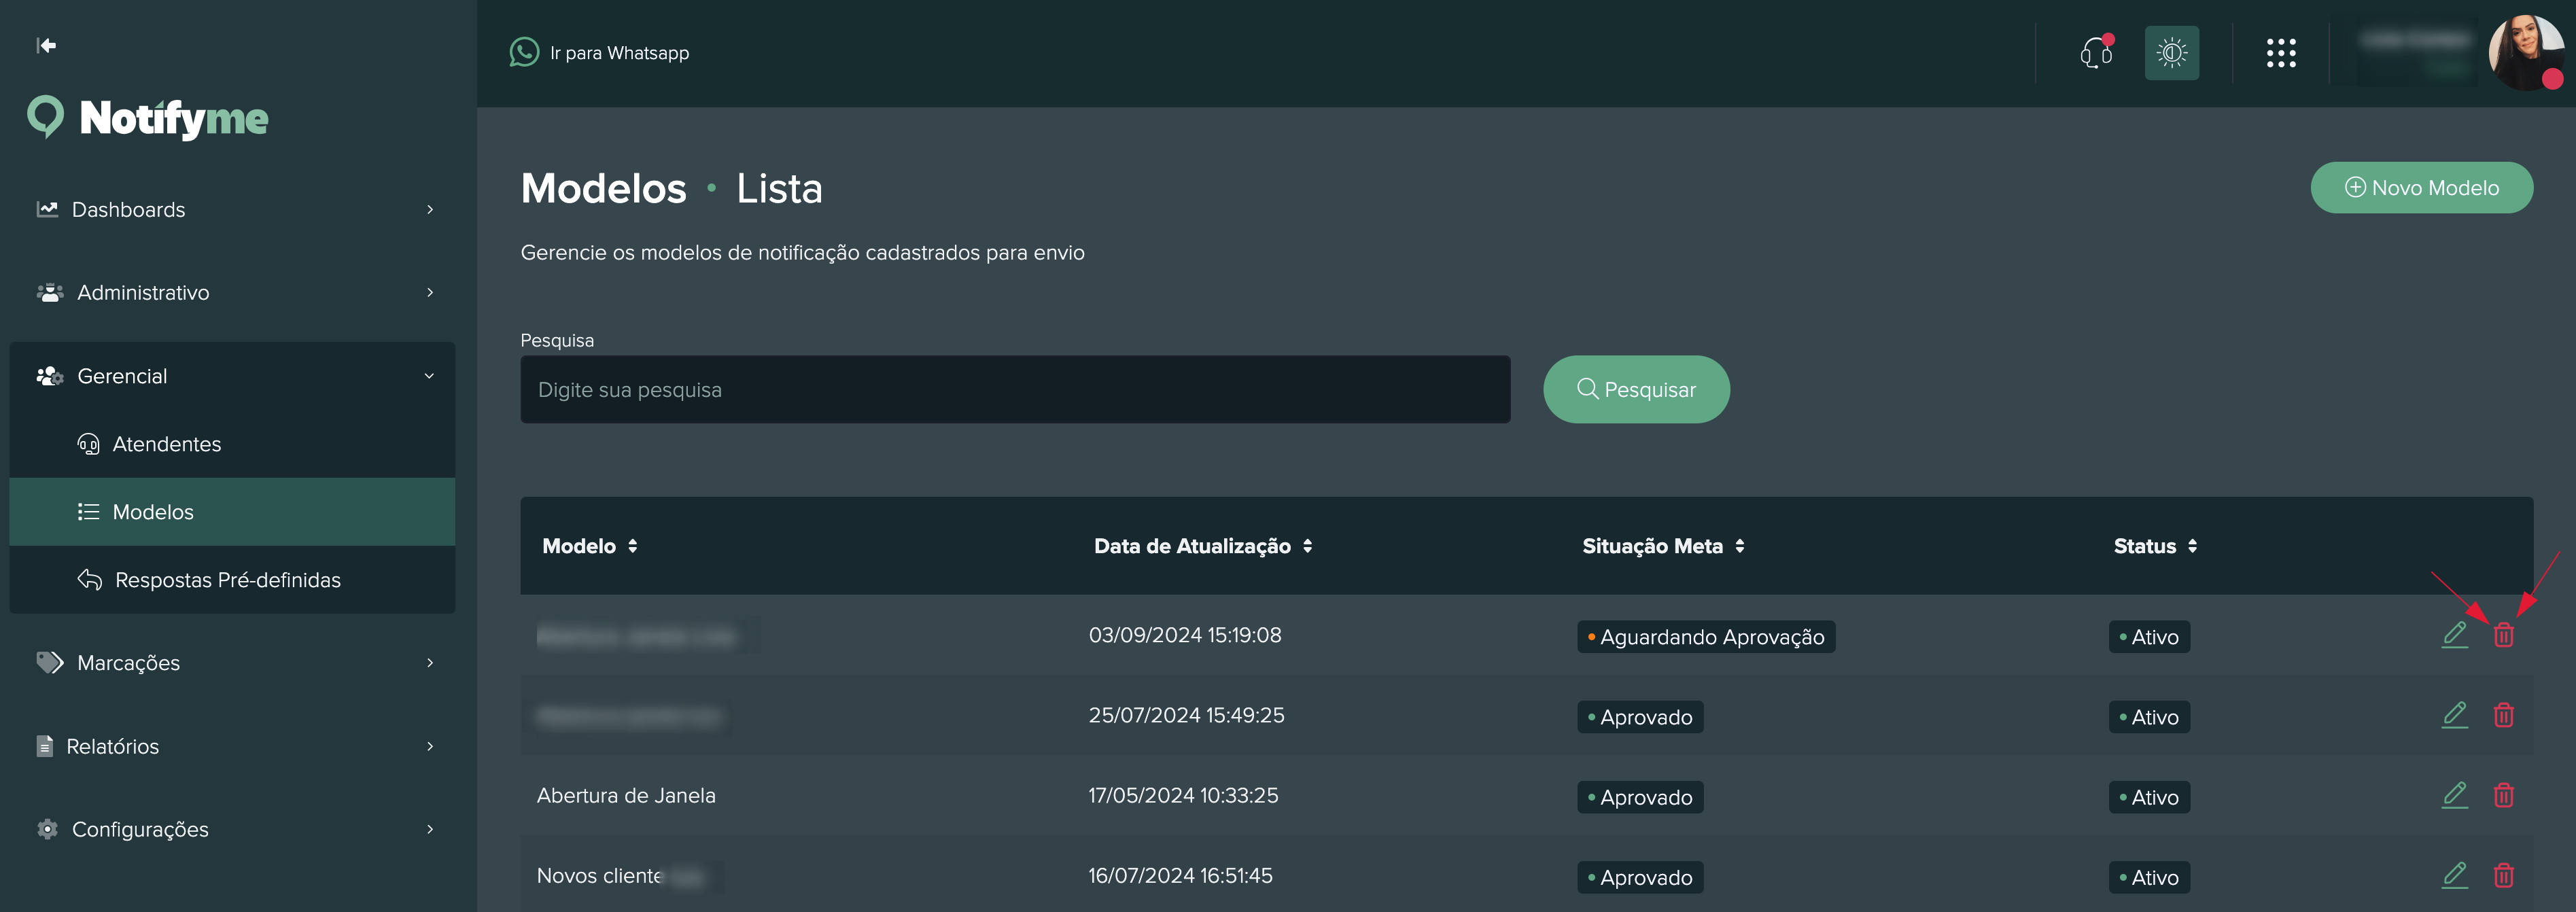2576x912 pixels.
Task: Delete the model awaiting approval
Action: (x=2503, y=635)
